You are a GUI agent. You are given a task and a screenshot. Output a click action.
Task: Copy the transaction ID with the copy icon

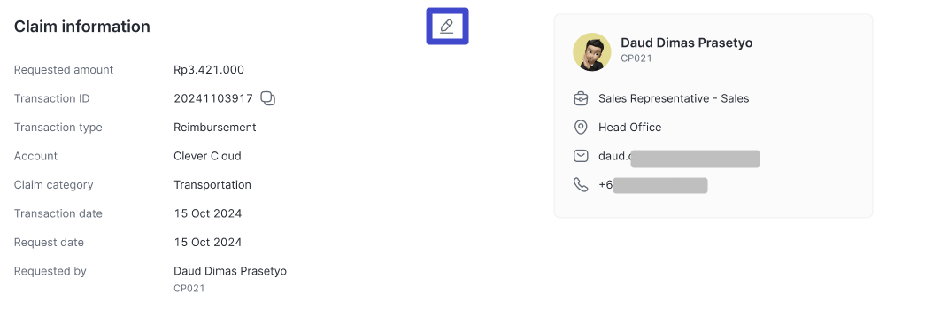268,99
